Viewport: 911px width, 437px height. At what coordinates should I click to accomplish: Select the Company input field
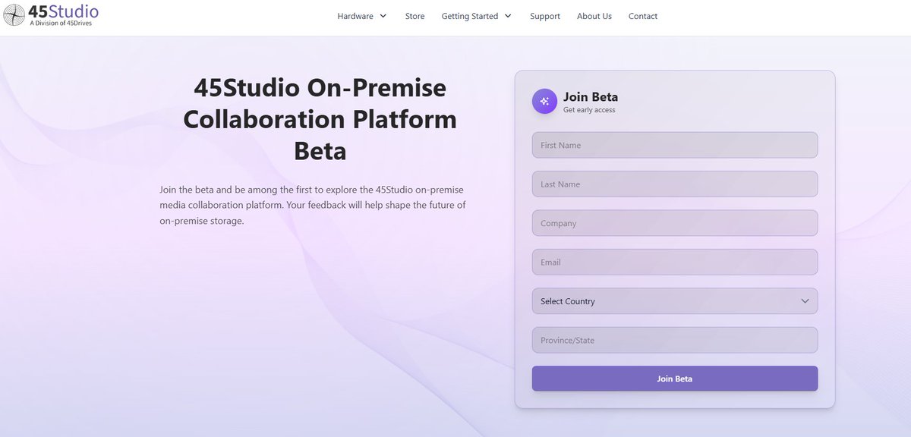[675, 223]
